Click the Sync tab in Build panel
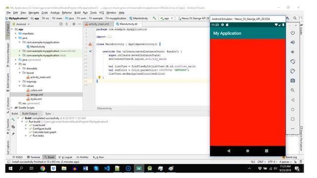The image size is (317, 178). click(x=48, y=114)
